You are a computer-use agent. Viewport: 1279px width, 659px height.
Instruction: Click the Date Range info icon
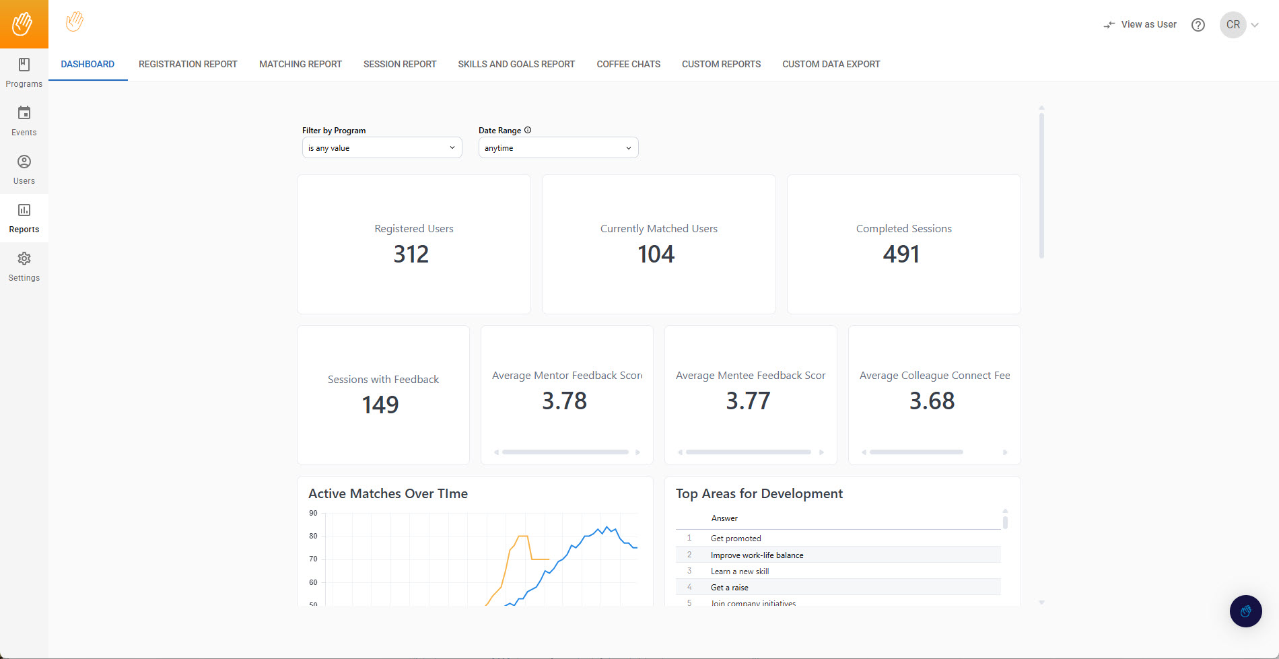528,130
